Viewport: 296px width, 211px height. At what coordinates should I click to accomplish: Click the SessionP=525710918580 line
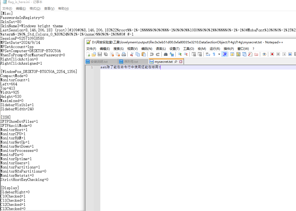click(22, 38)
